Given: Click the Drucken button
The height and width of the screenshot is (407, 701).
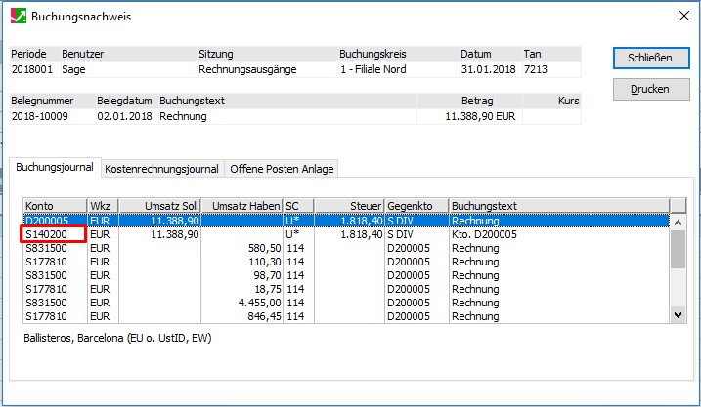Looking at the screenshot, I should (650, 89).
